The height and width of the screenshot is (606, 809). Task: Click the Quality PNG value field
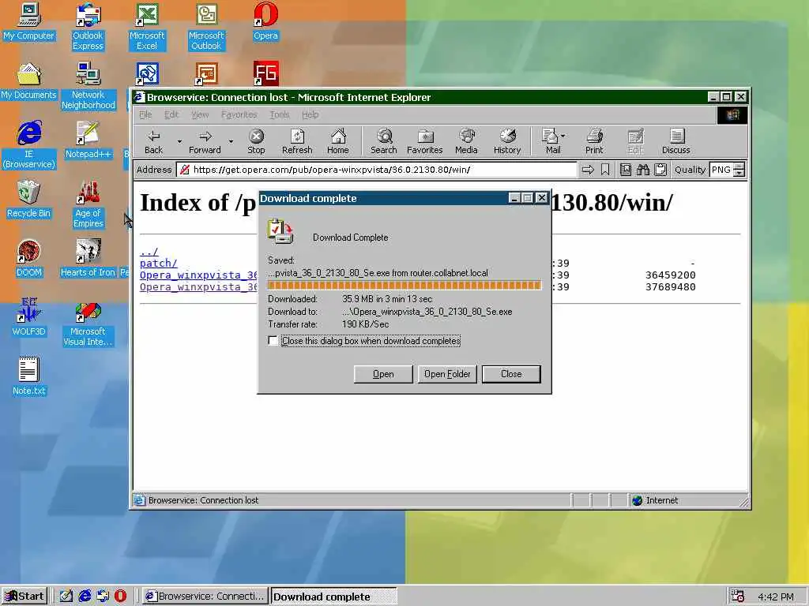tap(721, 170)
